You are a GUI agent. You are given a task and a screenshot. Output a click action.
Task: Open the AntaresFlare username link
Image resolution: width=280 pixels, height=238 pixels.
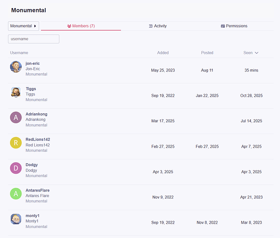pyautogui.click(x=38, y=190)
